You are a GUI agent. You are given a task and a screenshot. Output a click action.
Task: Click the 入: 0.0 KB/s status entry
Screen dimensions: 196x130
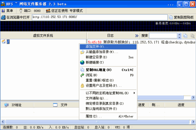point(59,128)
